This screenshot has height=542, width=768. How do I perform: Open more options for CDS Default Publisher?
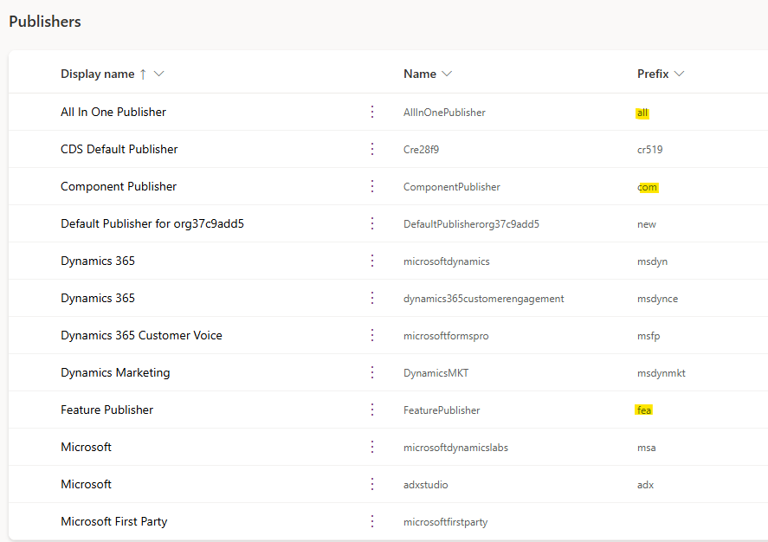click(372, 149)
